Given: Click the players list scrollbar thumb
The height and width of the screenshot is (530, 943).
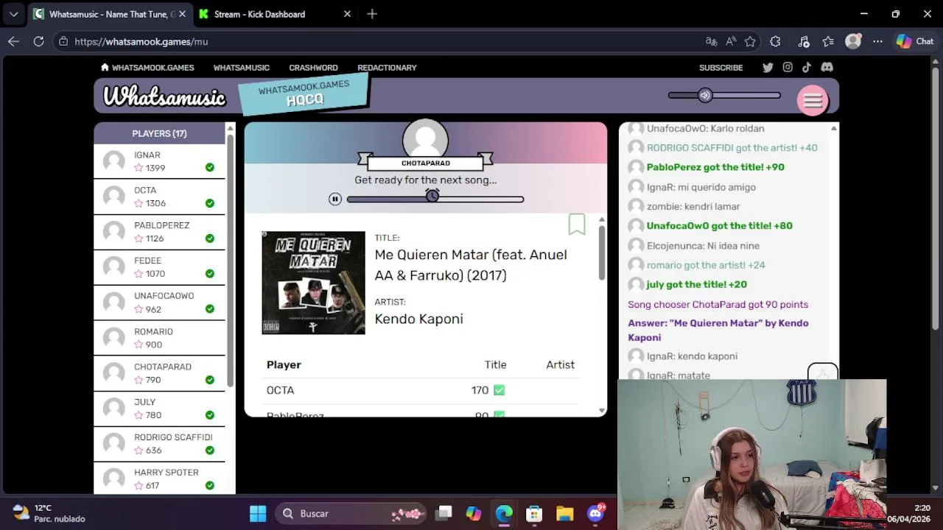Looking at the screenshot, I should click(230, 260).
